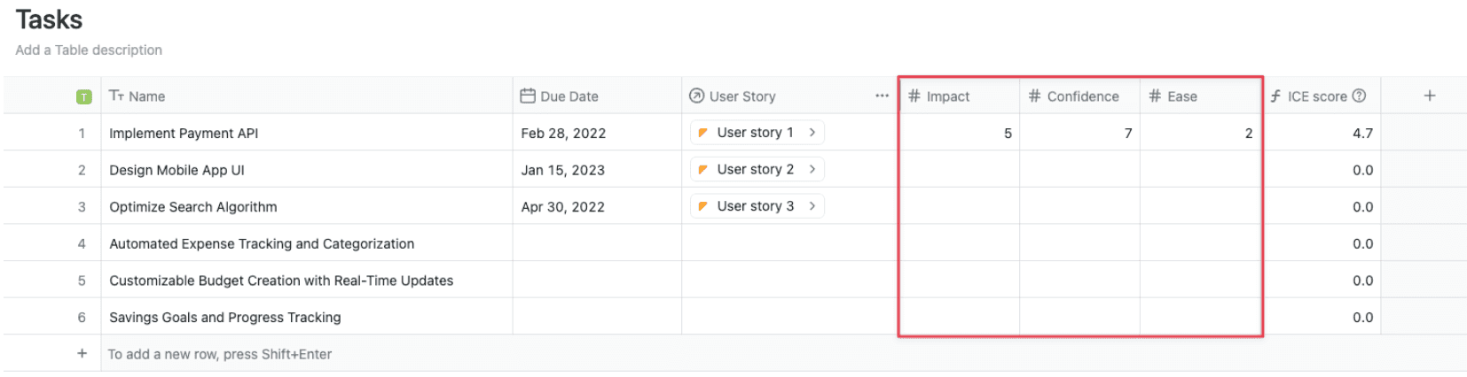Viewport: 1467px width, 377px height.
Task: Select the Confidence column header
Action: point(1082,96)
